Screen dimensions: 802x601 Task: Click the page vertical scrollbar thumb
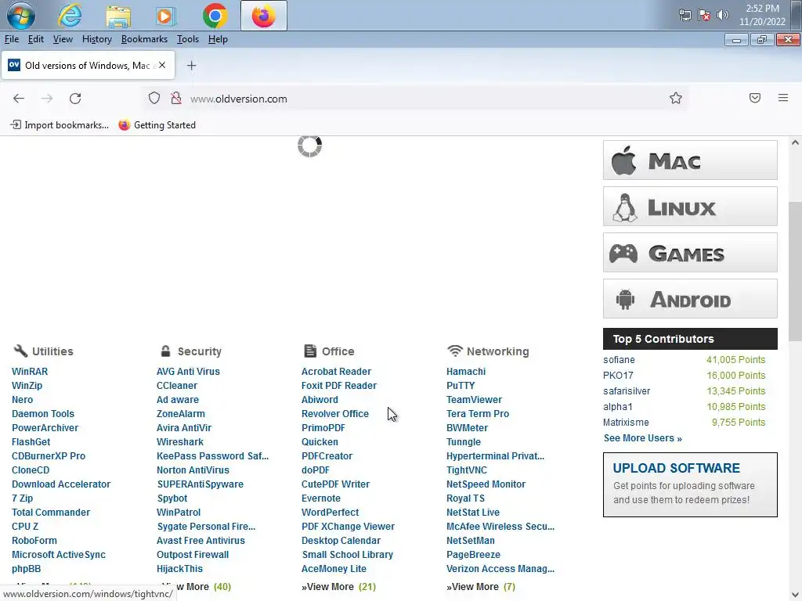[795, 271]
